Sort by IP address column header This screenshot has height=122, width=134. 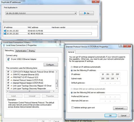(x=15, y=28)
